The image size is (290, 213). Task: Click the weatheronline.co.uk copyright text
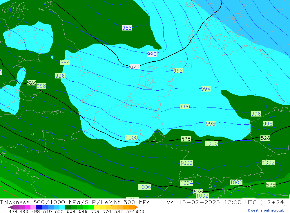266,210
